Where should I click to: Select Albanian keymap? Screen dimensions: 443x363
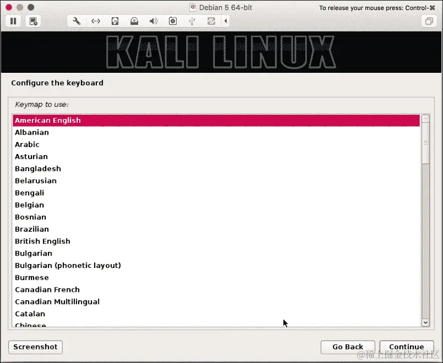216,132
